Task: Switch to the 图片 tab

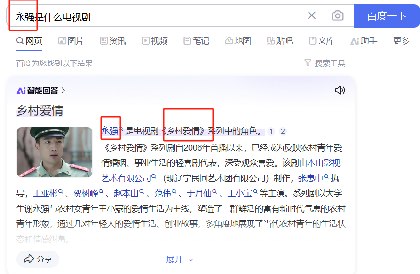Action: (71, 41)
